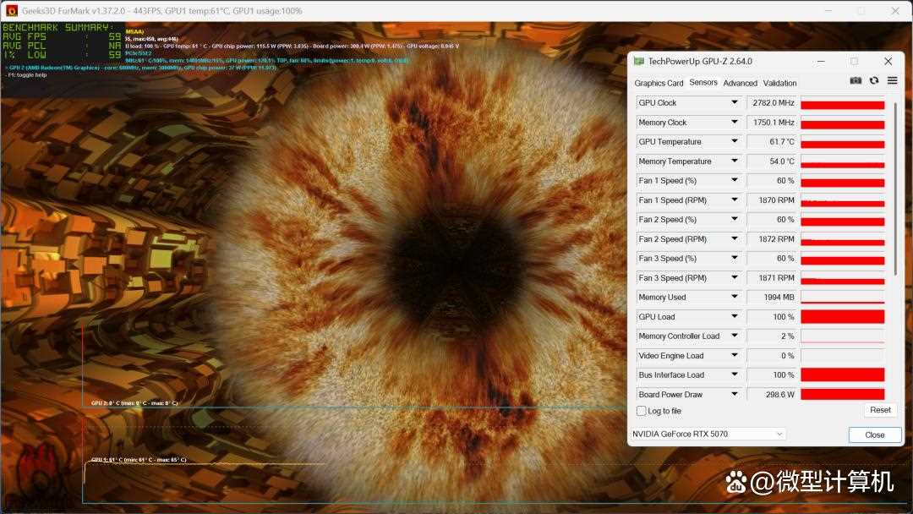913x514 pixels.
Task: Expand the GPU Clock sensor dropdown
Action: tap(734, 103)
